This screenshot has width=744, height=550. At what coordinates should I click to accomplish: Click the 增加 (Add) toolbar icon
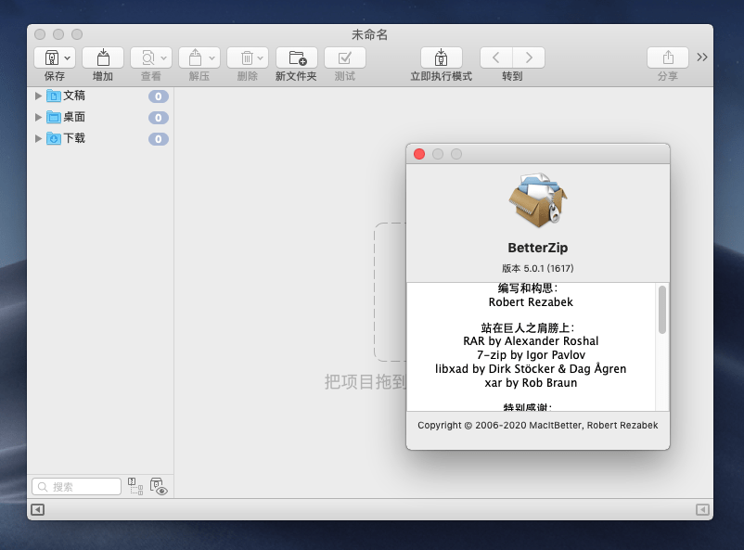[103, 58]
